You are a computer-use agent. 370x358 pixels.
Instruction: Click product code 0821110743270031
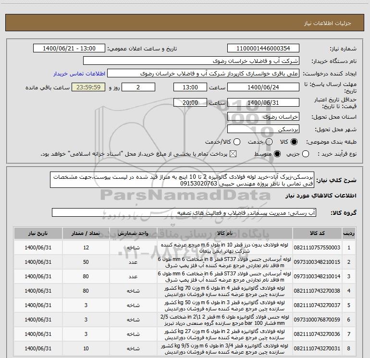coord(317,348)
